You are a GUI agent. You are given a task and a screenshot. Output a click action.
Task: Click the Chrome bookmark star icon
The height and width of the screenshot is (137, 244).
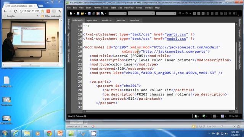click(x=42, y=11)
